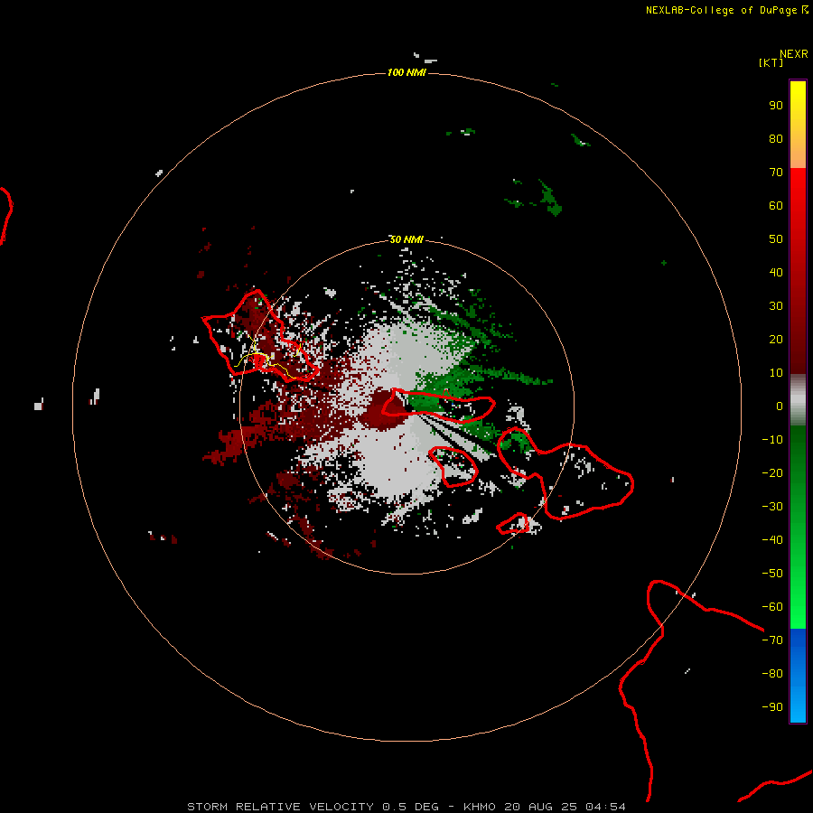Click the [KT] units label
This screenshot has height=813, width=813.
pos(771,62)
